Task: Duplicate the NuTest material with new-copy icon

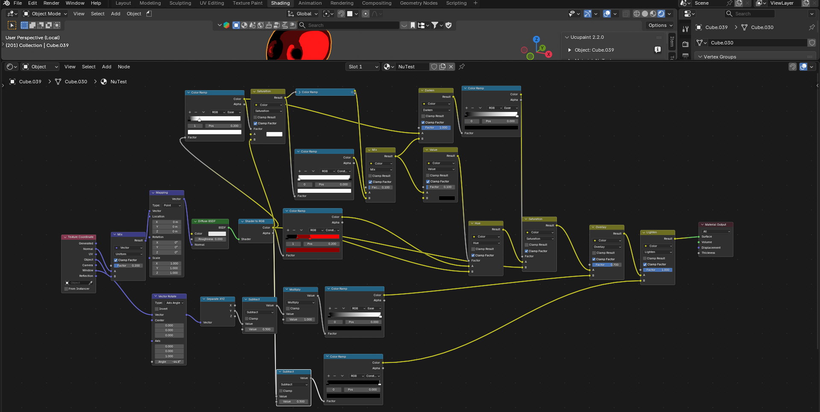Action: point(442,67)
